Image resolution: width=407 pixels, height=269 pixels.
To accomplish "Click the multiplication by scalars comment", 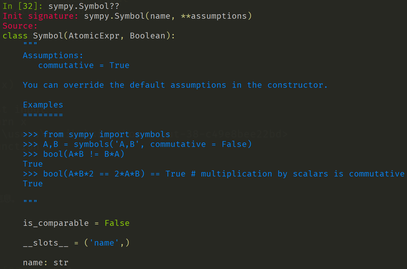I will point(298,174).
